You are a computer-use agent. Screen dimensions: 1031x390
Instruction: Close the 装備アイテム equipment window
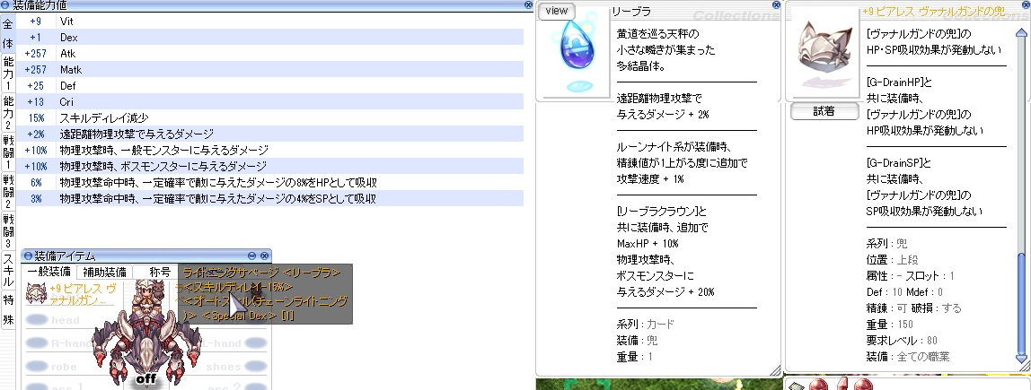pos(265,256)
